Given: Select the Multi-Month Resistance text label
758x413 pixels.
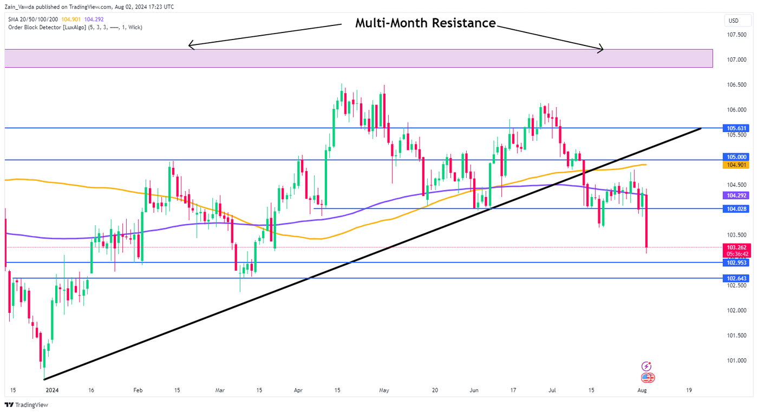Looking at the screenshot, I should [425, 23].
